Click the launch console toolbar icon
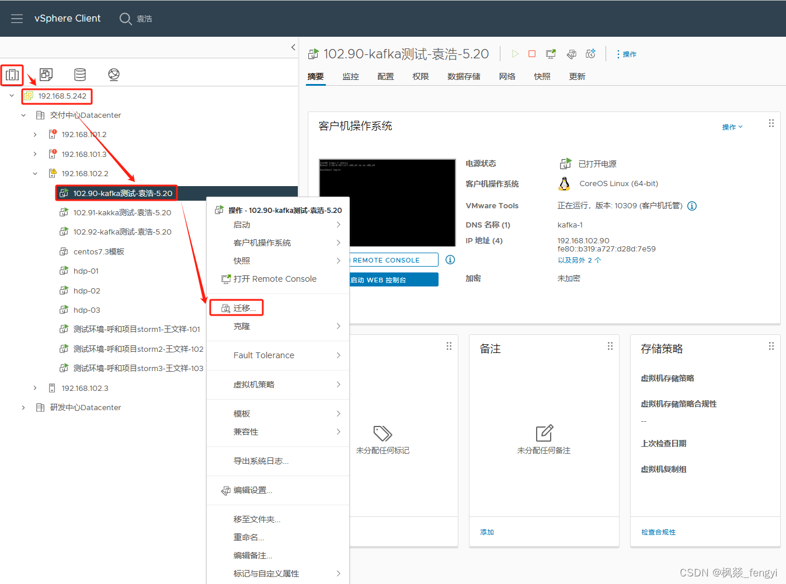Image resolution: width=786 pixels, height=584 pixels. (551, 54)
